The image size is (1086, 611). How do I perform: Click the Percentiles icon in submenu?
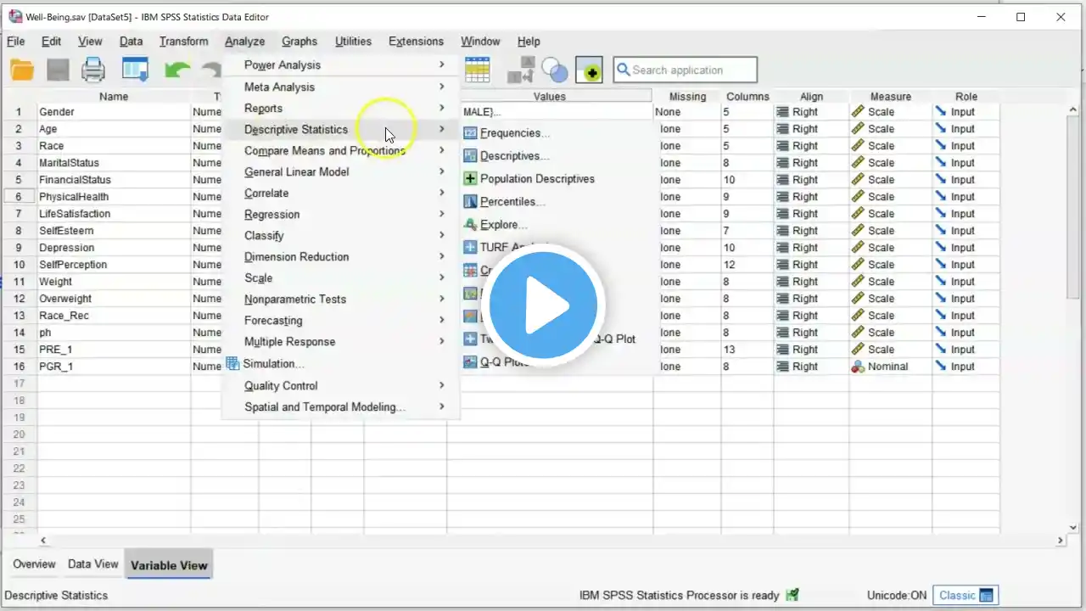tap(470, 202)
